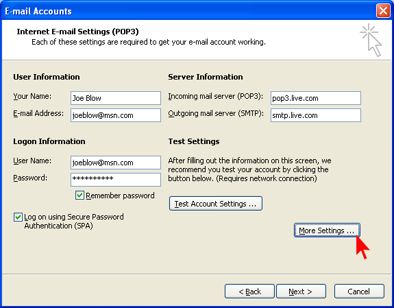Click the Internet E-mail Settings (POP3) heading
394x308 pixels.
77,32
